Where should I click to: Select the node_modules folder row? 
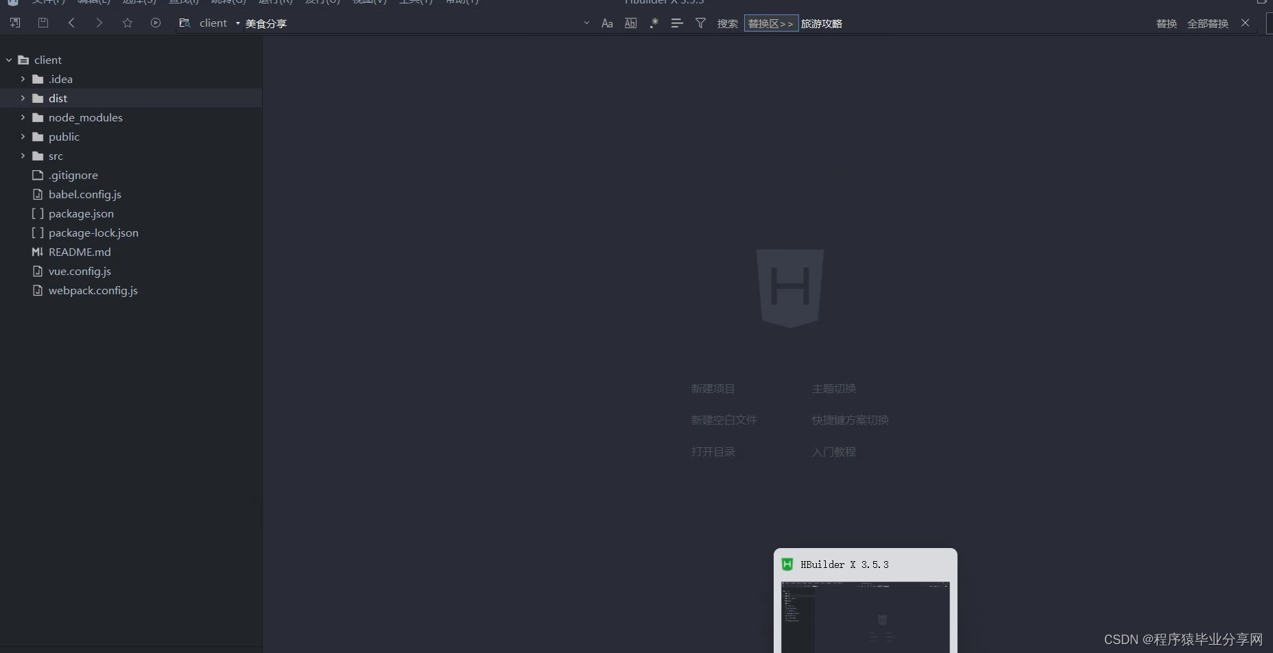pyautogui.click(x=131, y=117)
